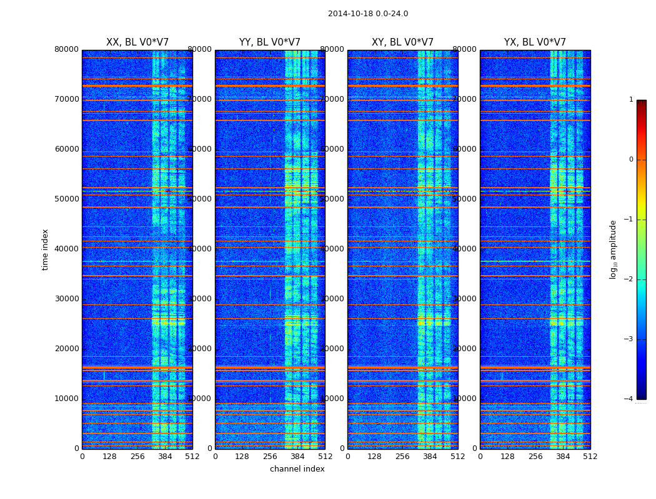Click the bright cyan band in XX heatmap
This screenshot has height=499, width=656.
pos(169,249)
